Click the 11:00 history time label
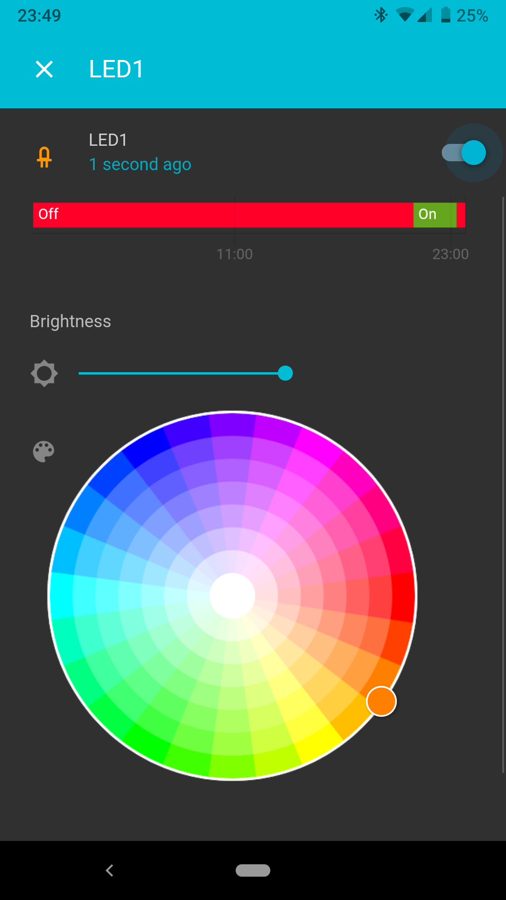 click(x=234, y=254)
